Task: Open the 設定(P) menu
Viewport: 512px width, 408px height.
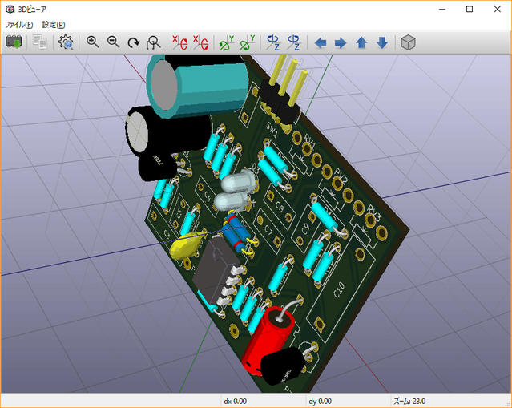Action: click(x=54, y=25)
